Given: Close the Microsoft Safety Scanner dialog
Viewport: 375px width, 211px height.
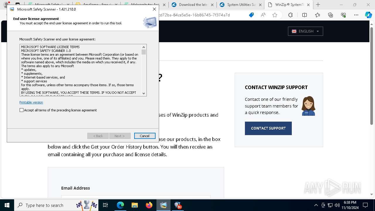Looking at the screenshot, I should (x=154, y=9).
